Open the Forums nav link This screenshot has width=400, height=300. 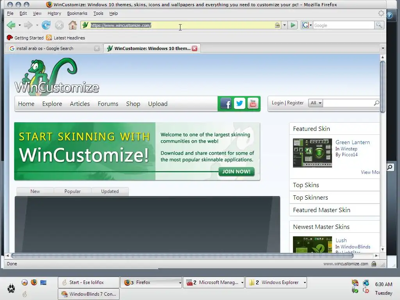click(x=108, y=104)
